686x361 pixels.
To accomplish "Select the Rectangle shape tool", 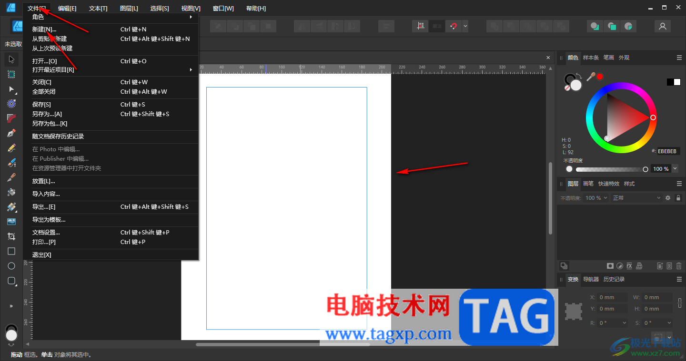I will pos(11,251).
